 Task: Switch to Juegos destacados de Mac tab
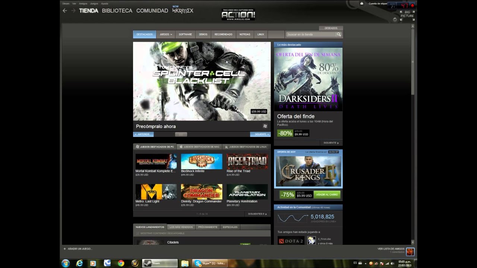(199, 147)
